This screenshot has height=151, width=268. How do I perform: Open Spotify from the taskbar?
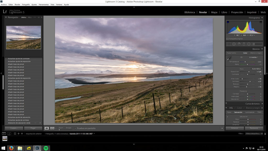click(46, 148)
